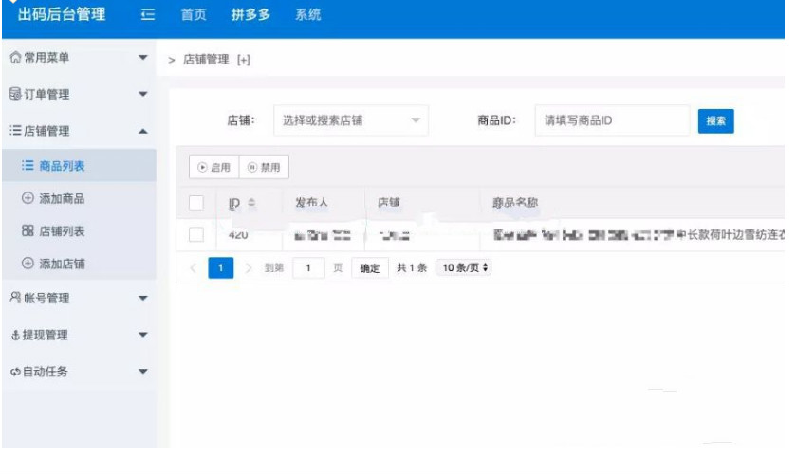This screenshot has height=476, width=797.
Task: Open the 10条/页 page size dropdown
Action: click(463, 268)
